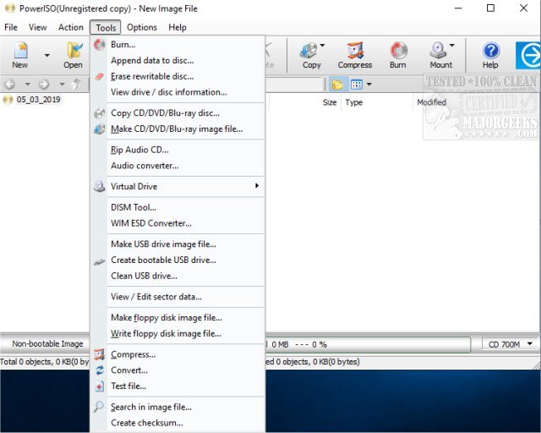The height and width of the screenshot is (433, 541).
Task: Select Clean USB drive...
Action: 178,276
